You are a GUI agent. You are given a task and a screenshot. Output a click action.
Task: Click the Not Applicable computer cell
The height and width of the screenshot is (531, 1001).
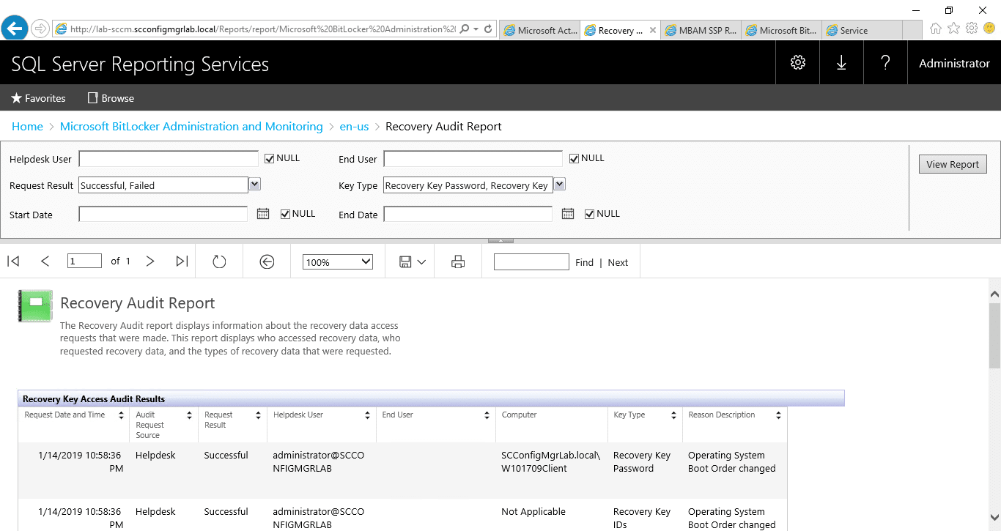tap(533, 512)
